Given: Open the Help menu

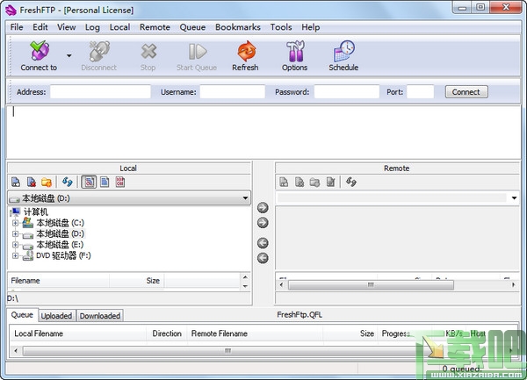Looking at the screenshot, I should pos(310,27).
